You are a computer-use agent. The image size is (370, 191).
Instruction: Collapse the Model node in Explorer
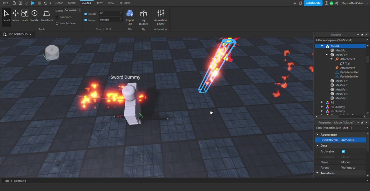tap(322, 46)
